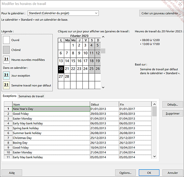The width and height of the screenshot is (184, 177).
Task: Click Créer un nouveau calendrier button
Action: pyautogui.click(x=161, y=13)
